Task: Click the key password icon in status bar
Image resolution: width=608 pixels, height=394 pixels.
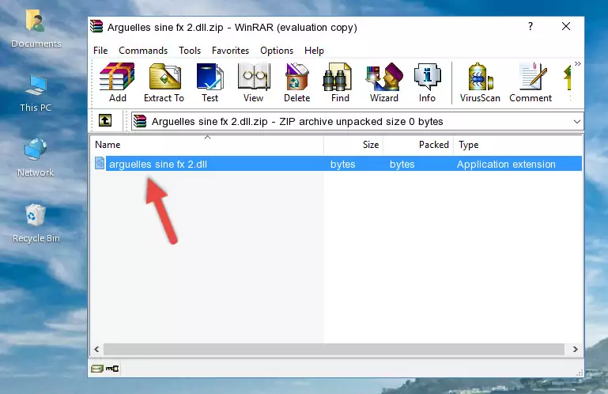Action: pos(112,369)
